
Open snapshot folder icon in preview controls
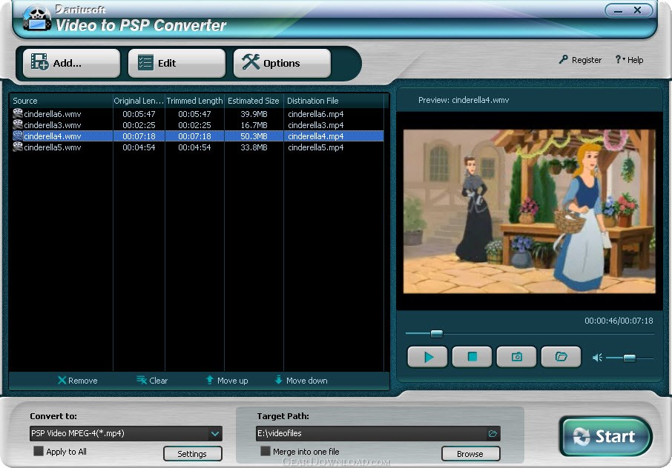tap(561, 357)
